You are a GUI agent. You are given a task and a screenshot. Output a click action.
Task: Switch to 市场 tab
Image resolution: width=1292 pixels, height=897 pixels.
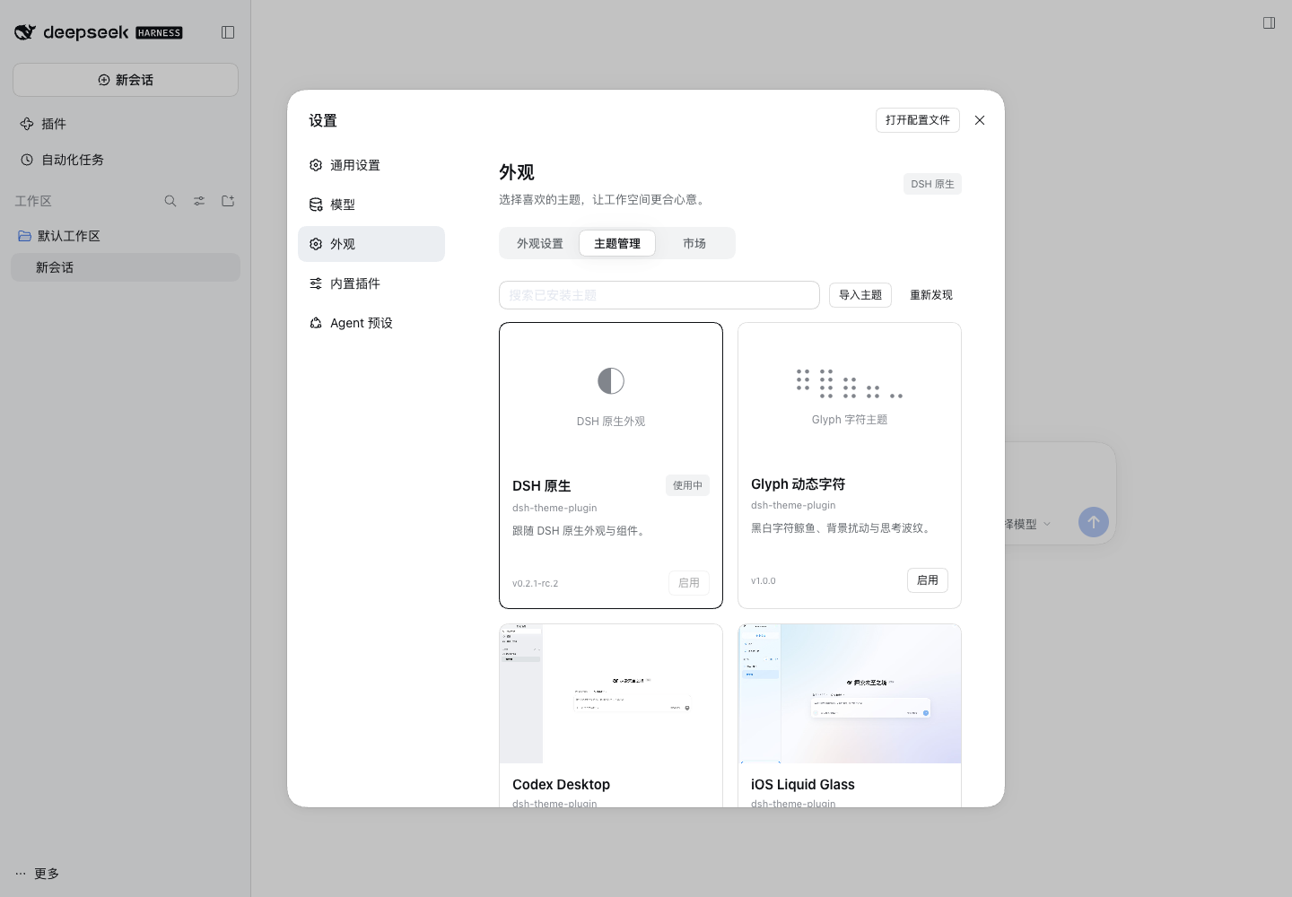coord(694,243)
